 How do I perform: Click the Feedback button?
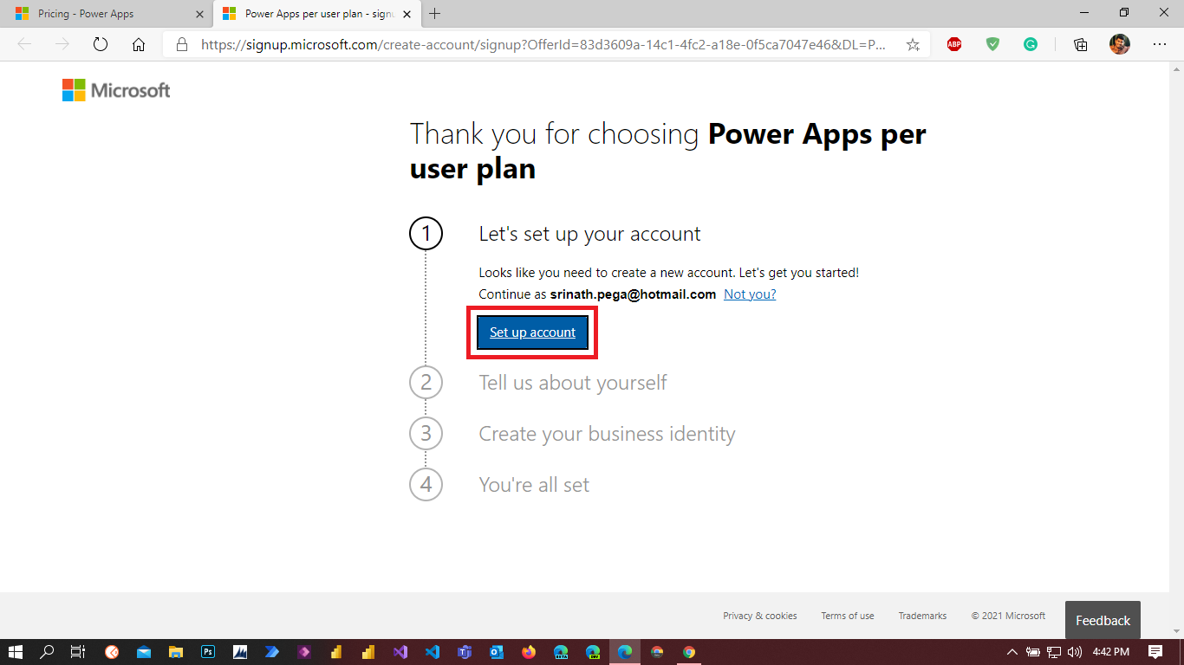[x=1103, y=620]
